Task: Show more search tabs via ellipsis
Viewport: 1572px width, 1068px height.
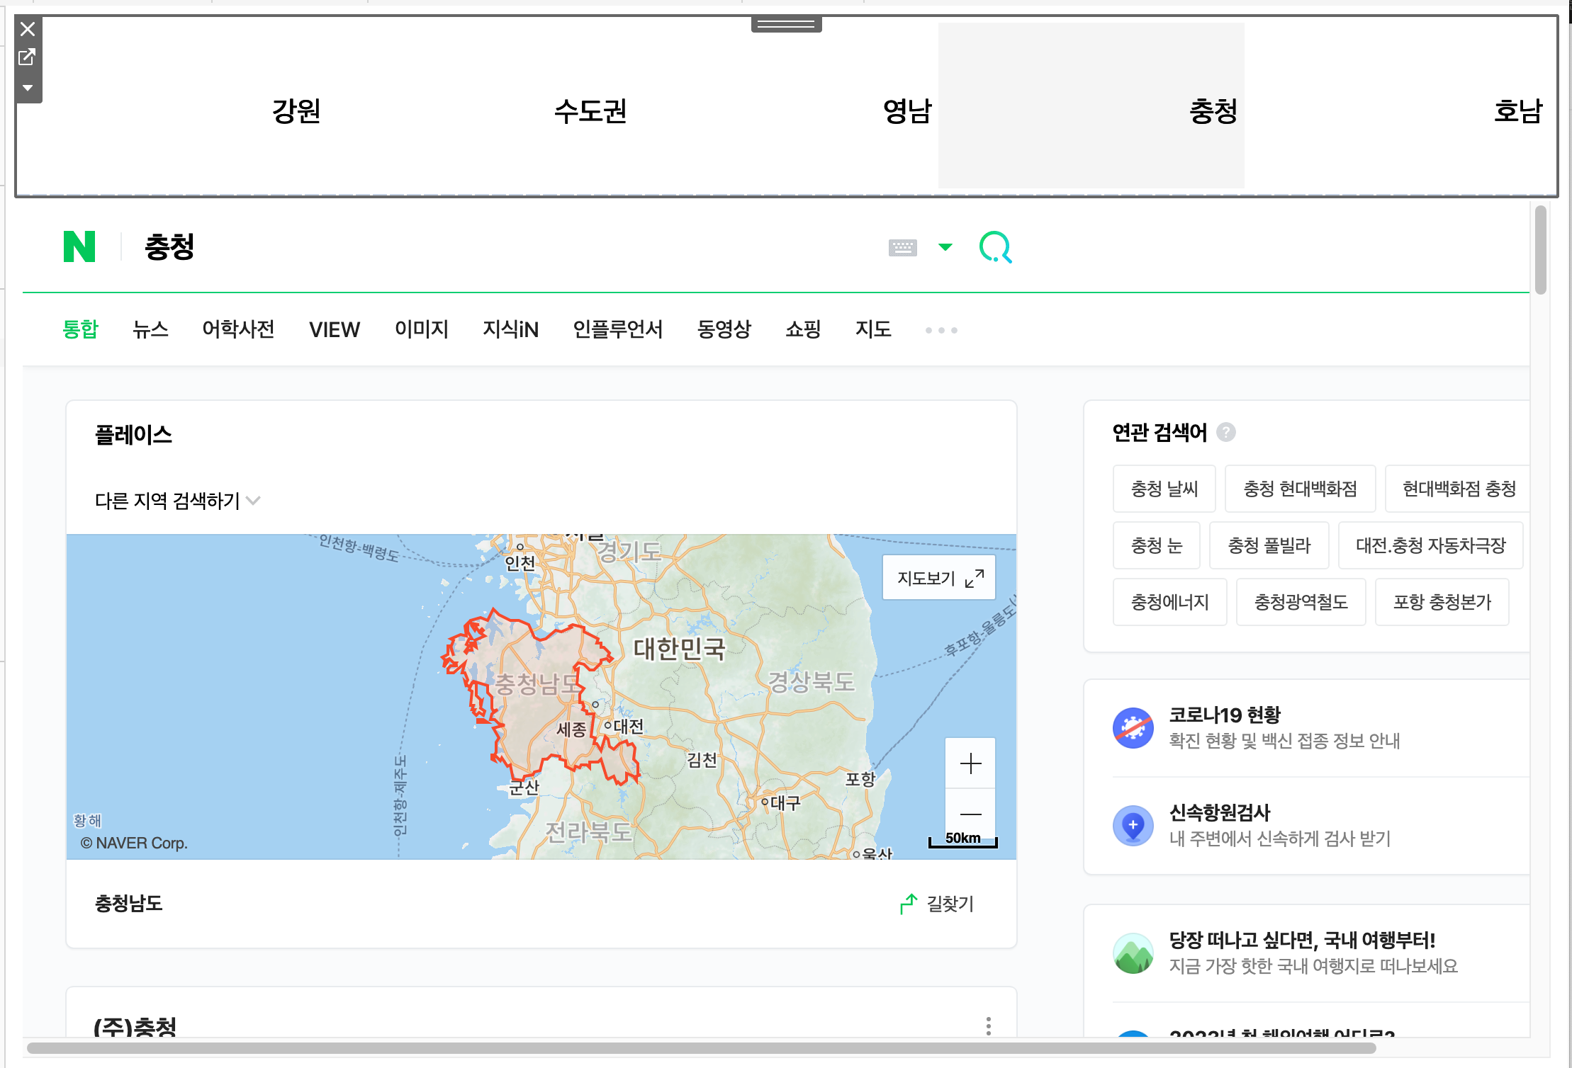Action: [941, 330]
